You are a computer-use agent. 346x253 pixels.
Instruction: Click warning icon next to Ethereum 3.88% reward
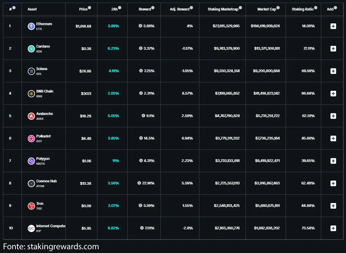tap(140, 26)
